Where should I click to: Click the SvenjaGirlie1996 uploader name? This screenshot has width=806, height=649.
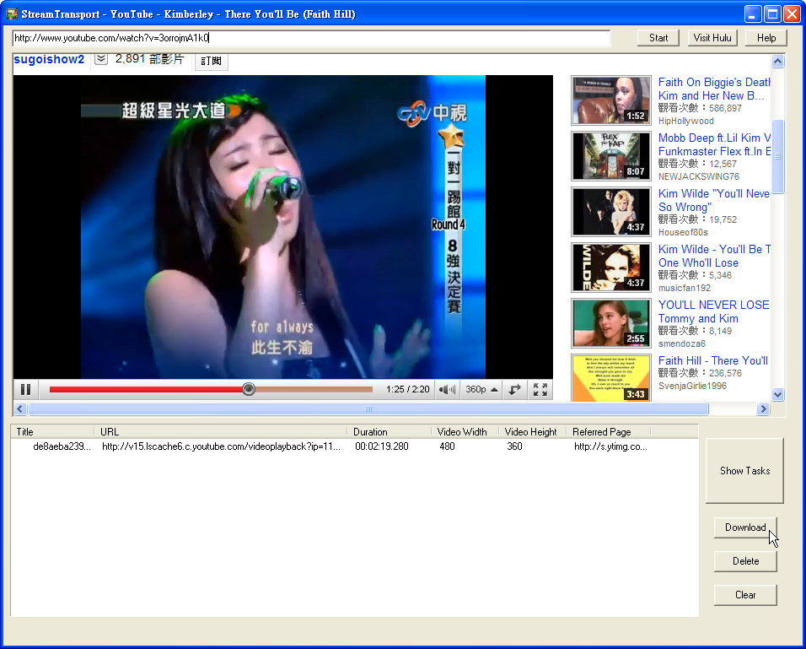[692, 386]
